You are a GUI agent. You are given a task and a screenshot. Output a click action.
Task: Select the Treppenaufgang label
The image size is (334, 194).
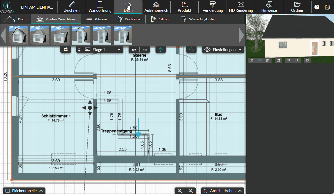[117, 131]
